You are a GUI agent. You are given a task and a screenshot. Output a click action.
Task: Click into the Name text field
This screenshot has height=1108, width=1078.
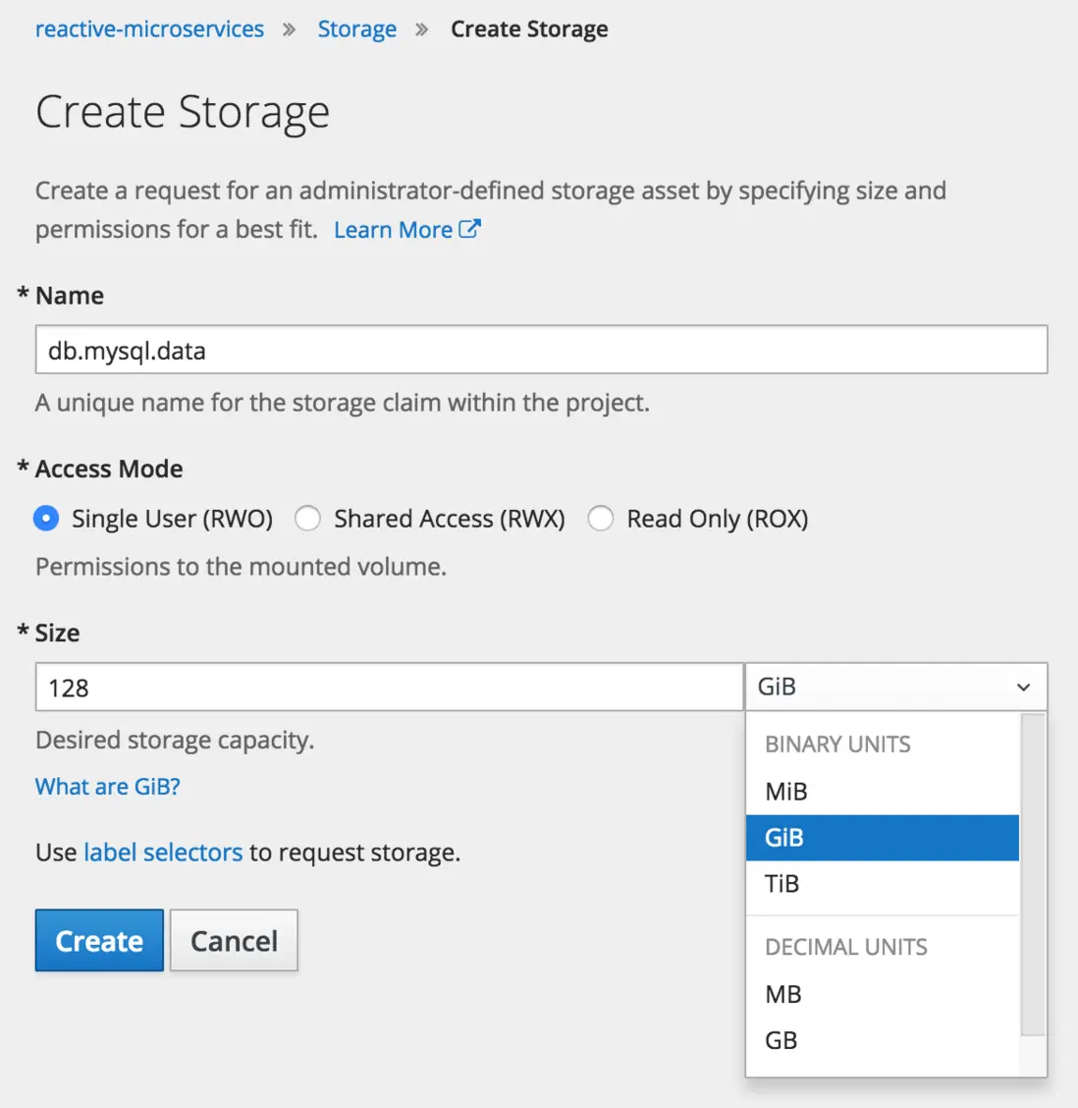tap(541, 351)
